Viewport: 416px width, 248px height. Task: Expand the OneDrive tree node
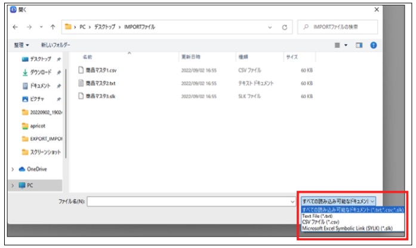point(13,169)
